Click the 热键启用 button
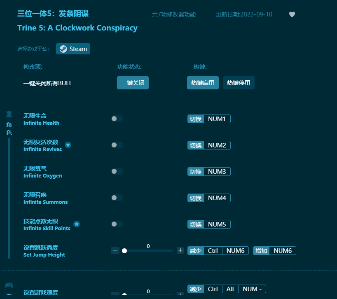This screenshot has width=337, height=299. 203,83
